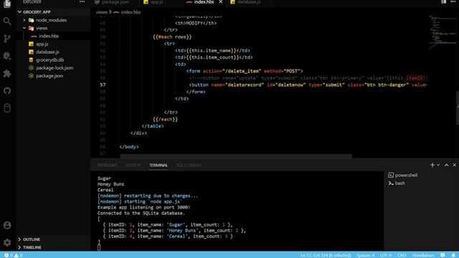Click the Ln 57, Col 124 status entry
This screenshot has width=459, height=258.
[x=326, y=255]
